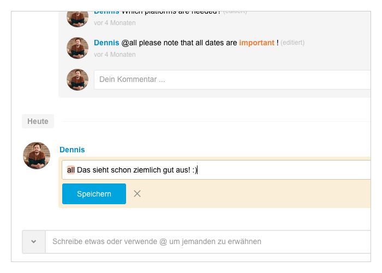Click the 'Heute' date separator label

pyautogui.click(x=38, y=121)
